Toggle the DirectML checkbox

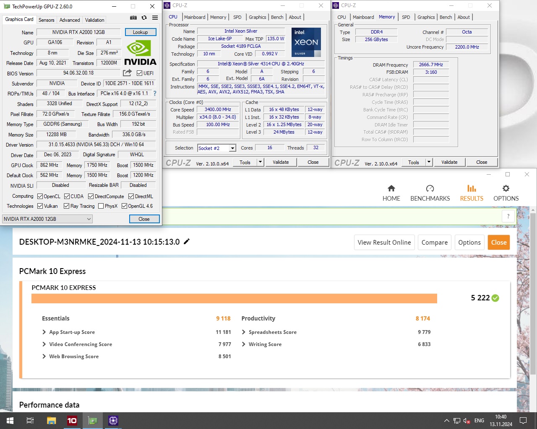click(131, 196)
